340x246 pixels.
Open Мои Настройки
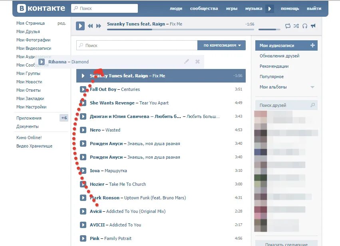click(32, 107)
